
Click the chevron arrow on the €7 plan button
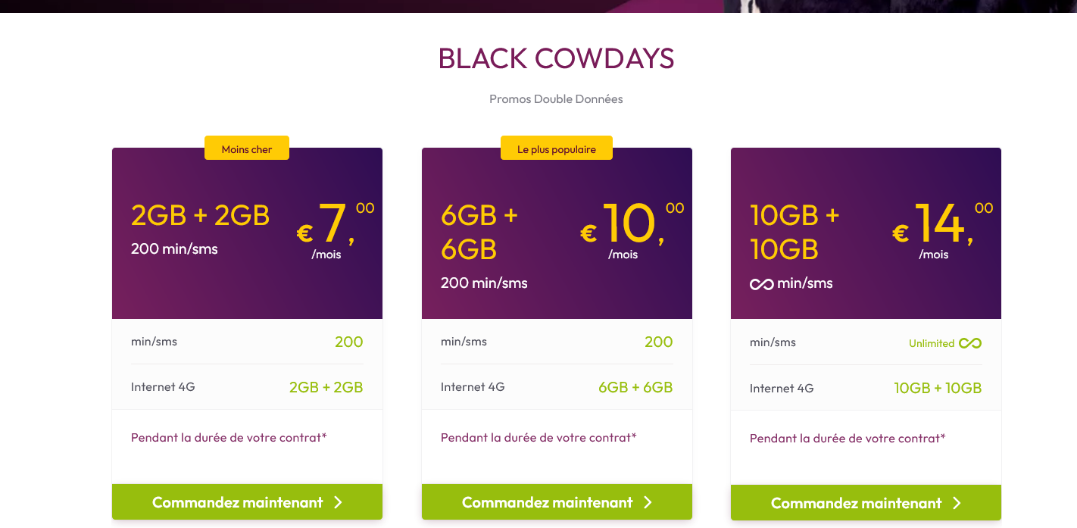339,502
